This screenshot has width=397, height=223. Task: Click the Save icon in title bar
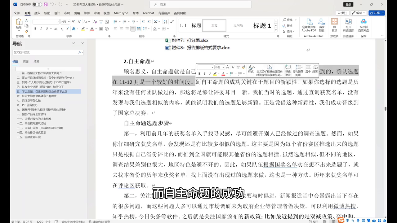pos(46,4)
